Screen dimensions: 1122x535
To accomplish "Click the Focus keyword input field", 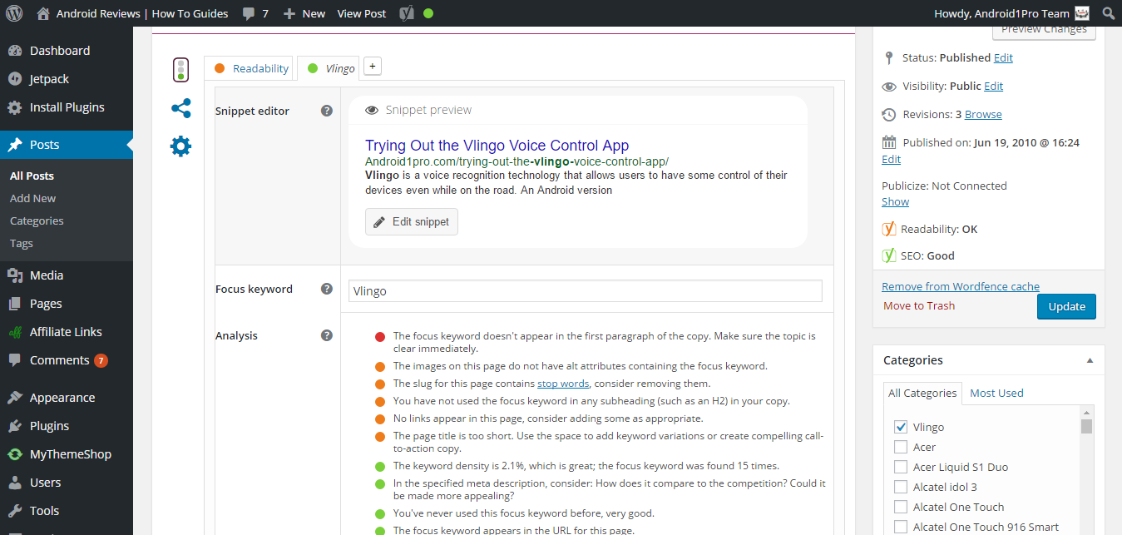I will pos(586,291).
